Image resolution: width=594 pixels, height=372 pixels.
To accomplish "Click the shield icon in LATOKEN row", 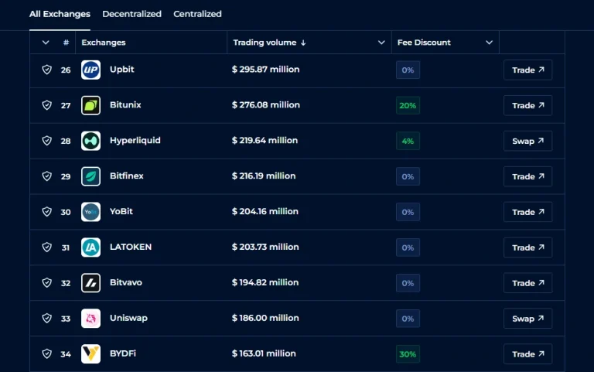I will click(47, 247).
